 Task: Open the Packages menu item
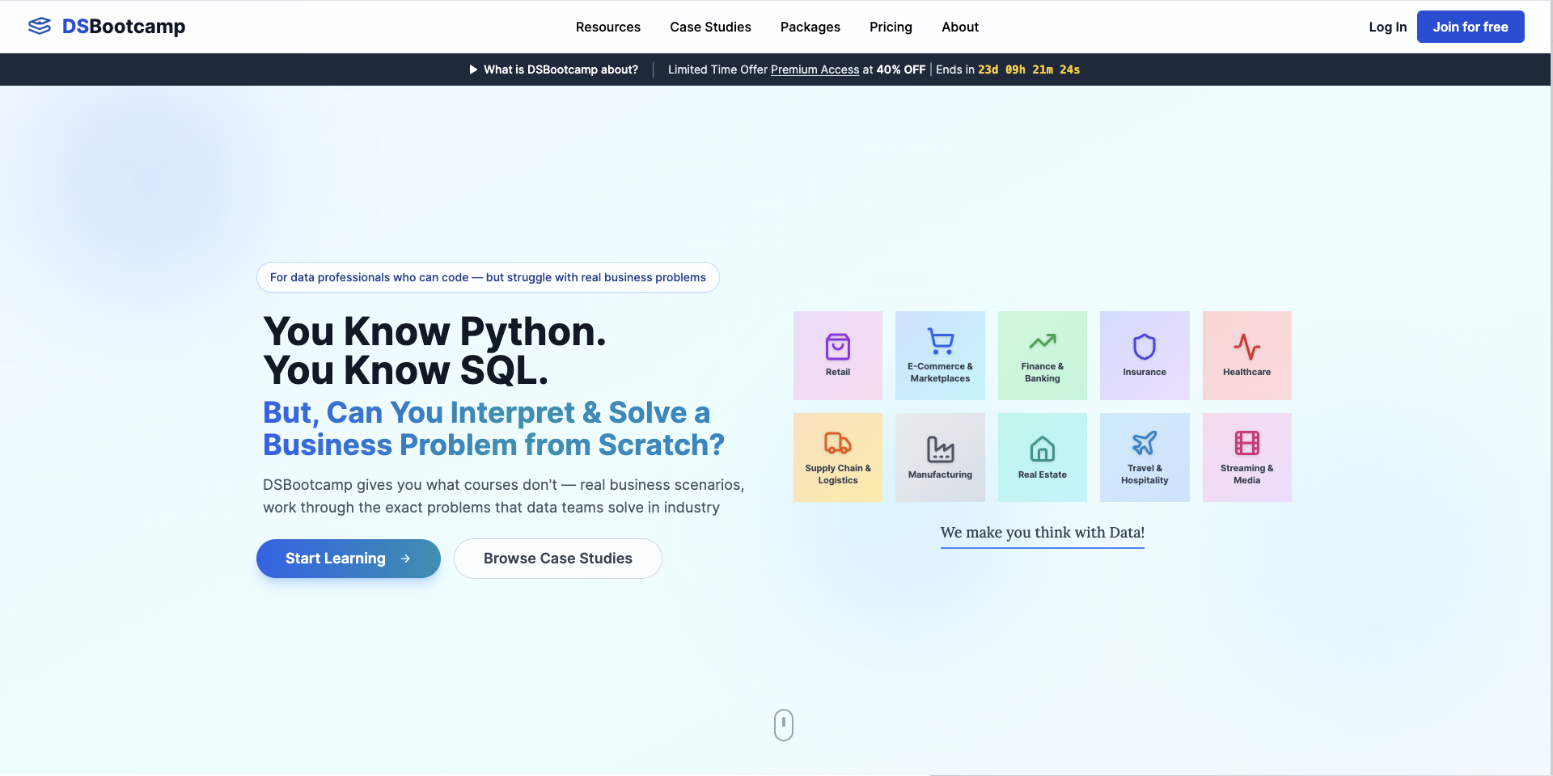click(x=810, y=27)
